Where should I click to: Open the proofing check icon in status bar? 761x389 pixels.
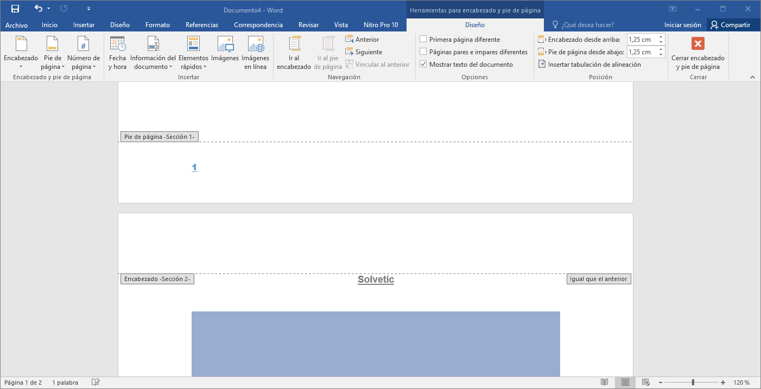pos(96,382)
